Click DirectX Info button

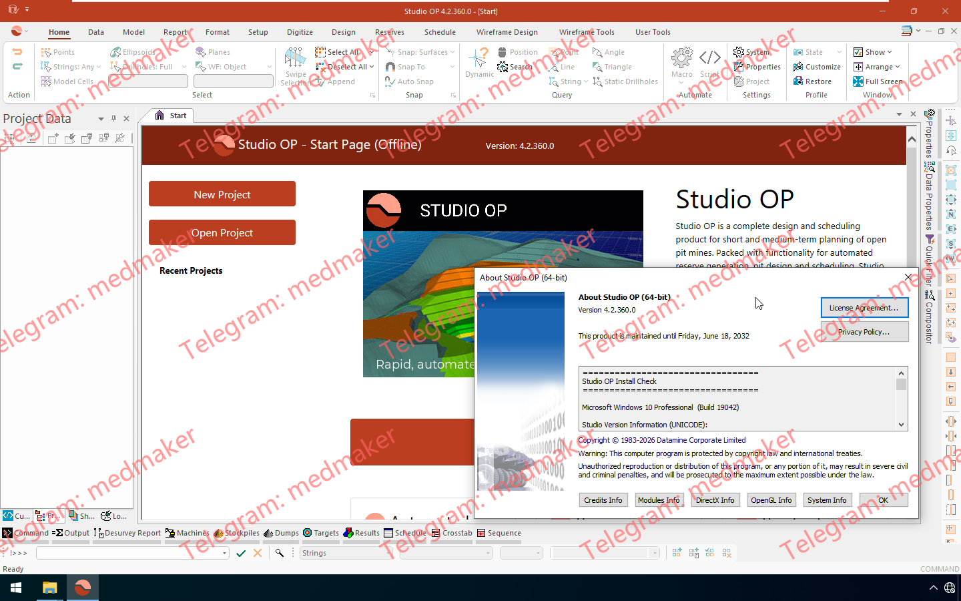pyautogui.click(x=715, y=500)
